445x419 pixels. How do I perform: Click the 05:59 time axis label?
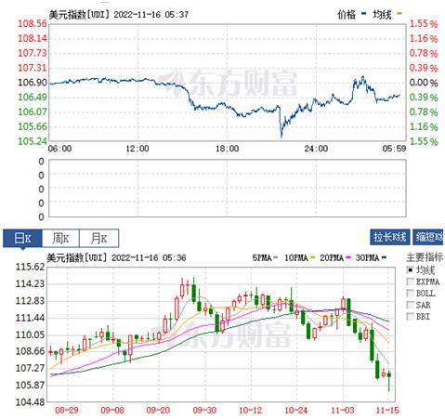point(394,149)
